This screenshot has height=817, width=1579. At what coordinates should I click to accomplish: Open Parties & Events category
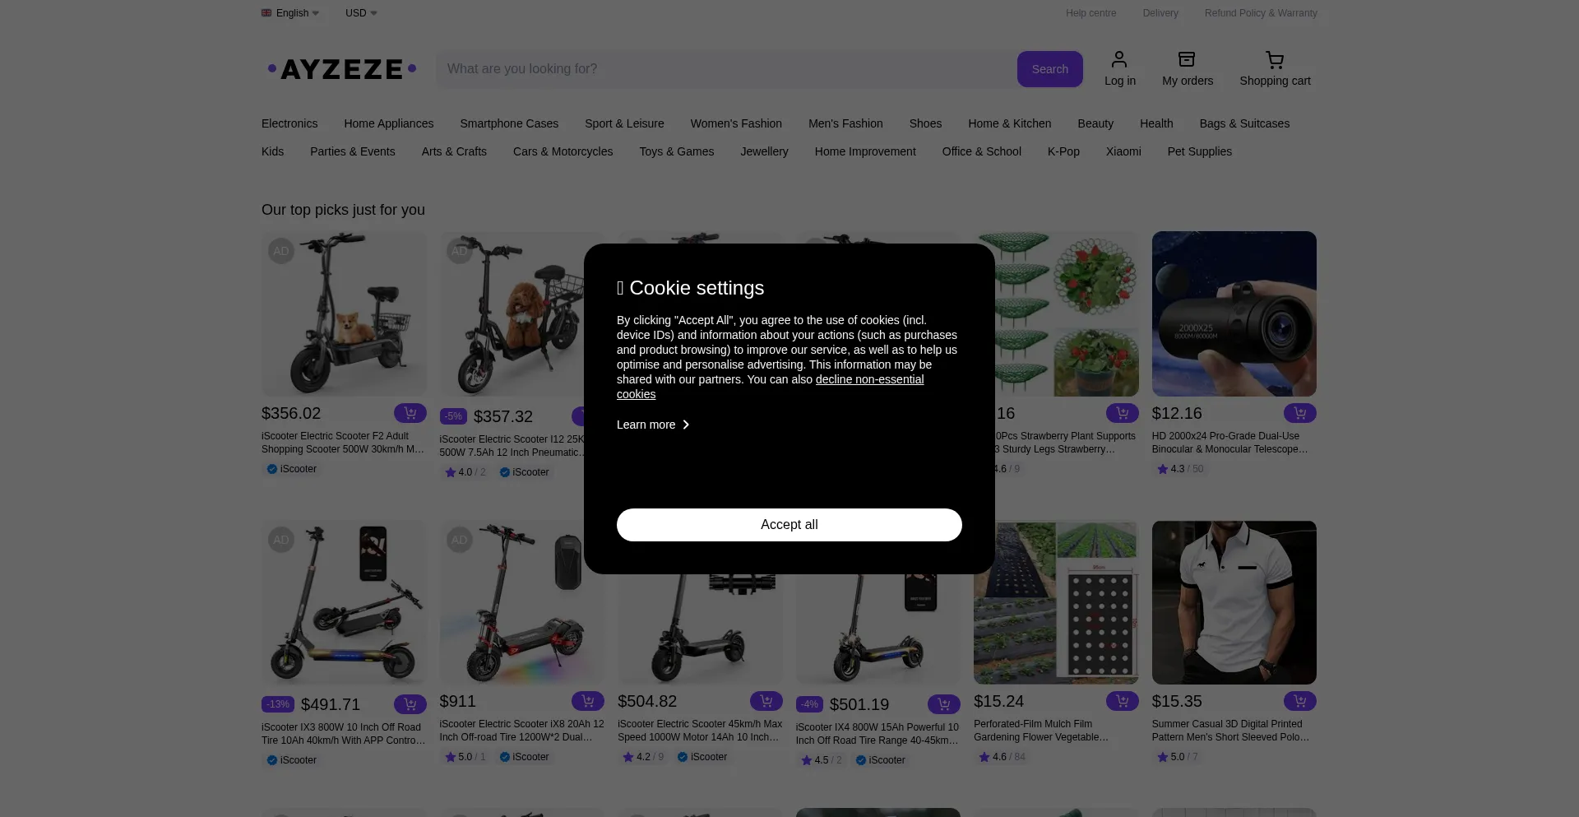[x=352, y=151]
